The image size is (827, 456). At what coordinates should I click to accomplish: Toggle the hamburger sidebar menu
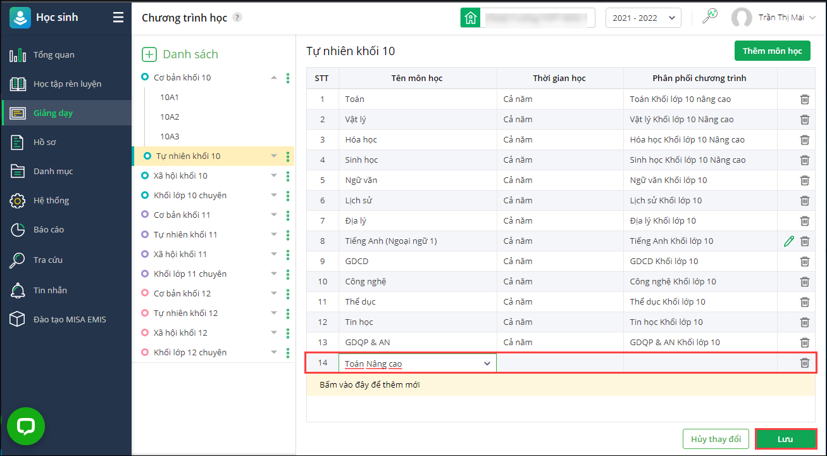tap(118, 17)
